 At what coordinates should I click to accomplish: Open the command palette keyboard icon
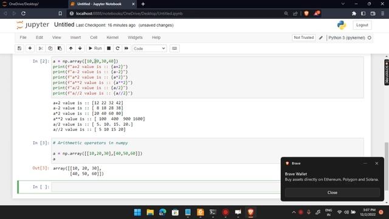pos(174,49)
